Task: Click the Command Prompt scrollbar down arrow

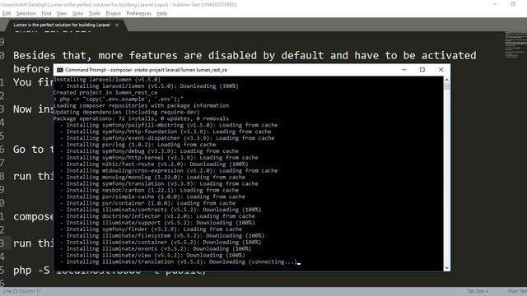Action: 446,267
